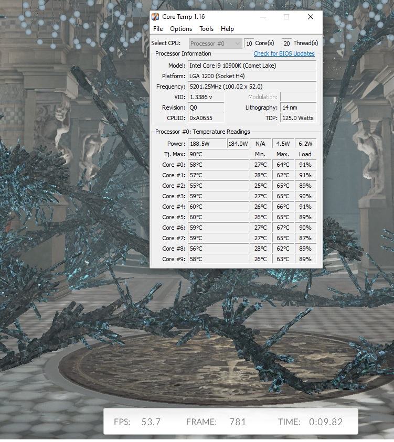Click the Core #4 max temperature 66°C
394x442 pixels.
(283, 207)
